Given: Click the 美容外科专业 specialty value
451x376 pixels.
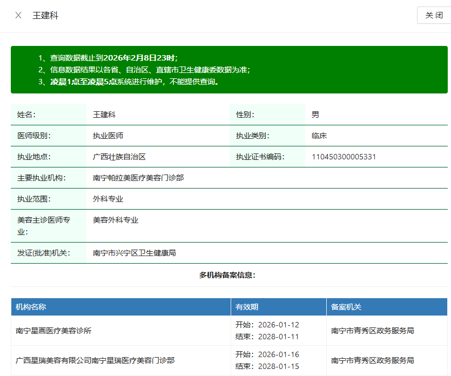Looking at the screenshot, I should [x=116, y=220].
